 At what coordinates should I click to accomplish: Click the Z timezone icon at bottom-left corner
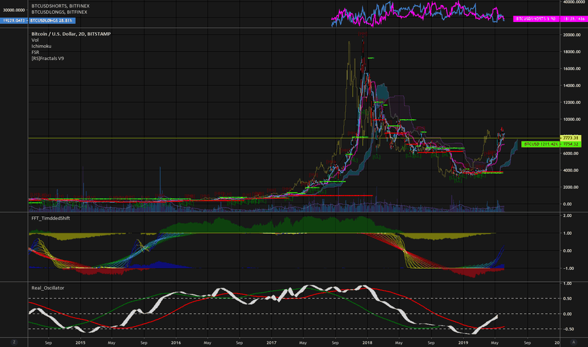[14, 342]
